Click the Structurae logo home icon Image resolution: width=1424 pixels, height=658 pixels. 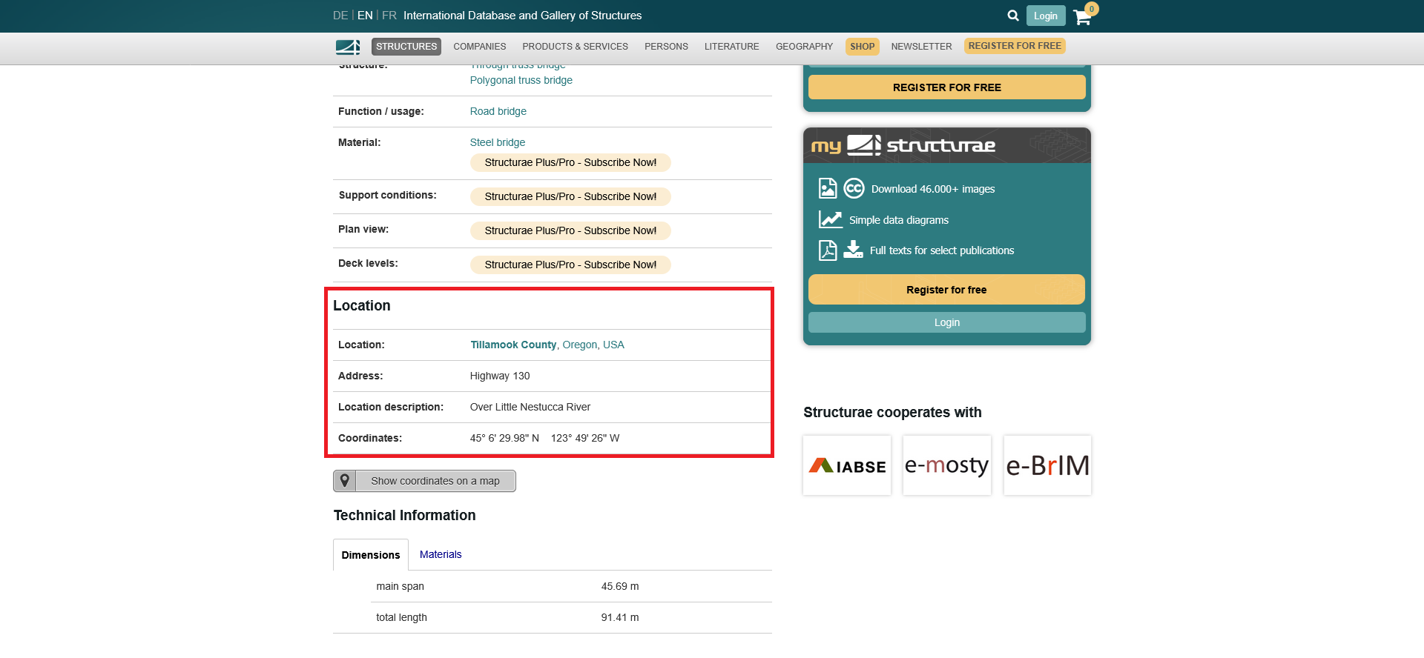[347, 47]
